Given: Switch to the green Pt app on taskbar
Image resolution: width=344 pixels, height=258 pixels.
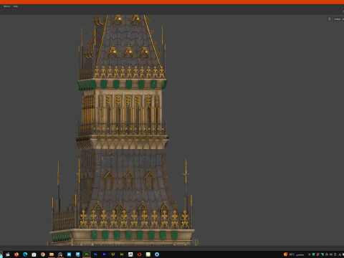Looking at the screenshot, I should coord(87,254).
